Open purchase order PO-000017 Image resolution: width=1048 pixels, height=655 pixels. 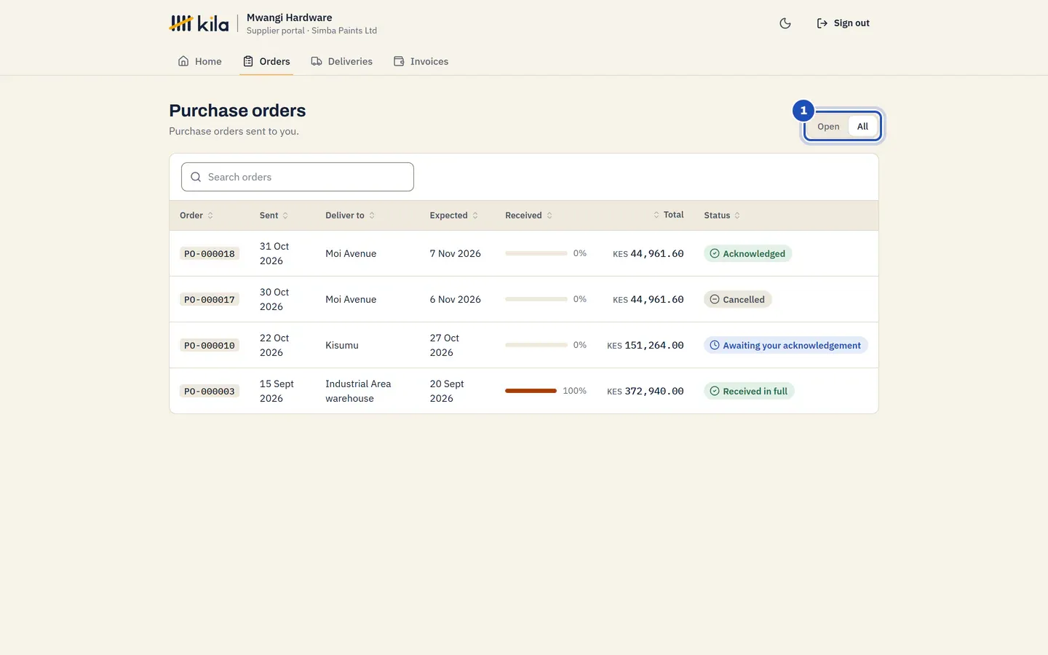(210, 300)
